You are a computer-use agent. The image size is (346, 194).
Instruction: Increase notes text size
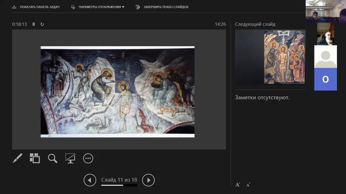click(x=237, y=185)
